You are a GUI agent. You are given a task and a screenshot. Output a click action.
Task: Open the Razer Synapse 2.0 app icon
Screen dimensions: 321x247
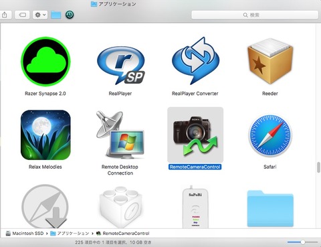click(45, 62)
